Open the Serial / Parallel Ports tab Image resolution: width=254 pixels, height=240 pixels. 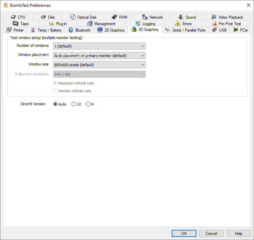185,30
